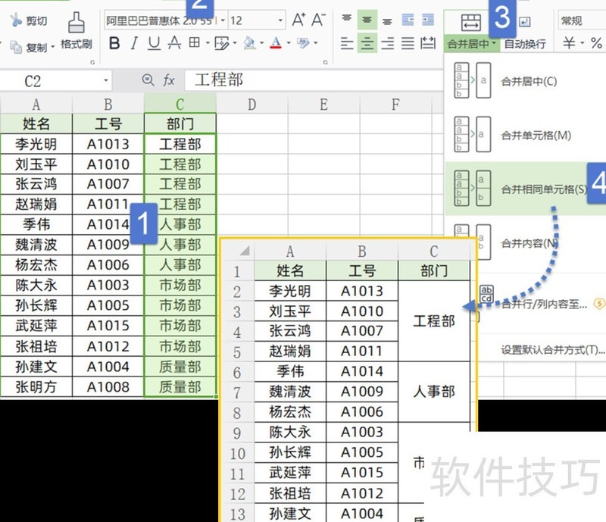Click the strikethrough A icon
Screen dimensions: 606x522
[x=174, y=43]
